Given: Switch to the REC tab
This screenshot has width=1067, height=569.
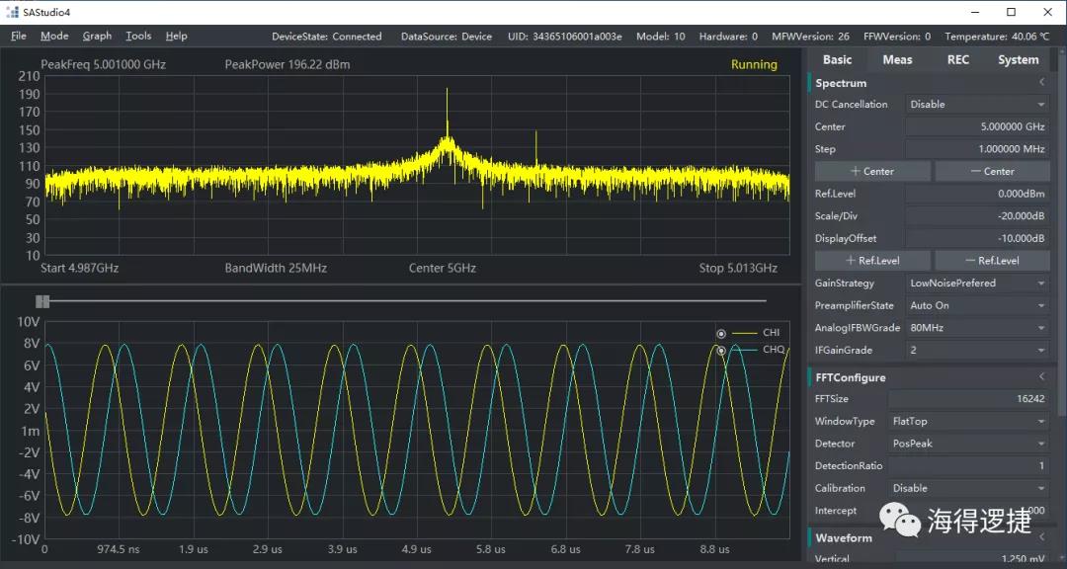Looking at the screenshot, I should pos(957,60).
